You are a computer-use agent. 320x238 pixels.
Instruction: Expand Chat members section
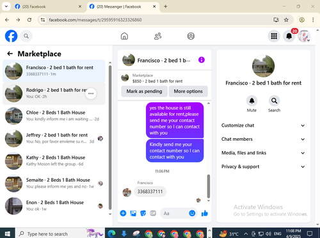pyautogui.click(x=263, y=139)
